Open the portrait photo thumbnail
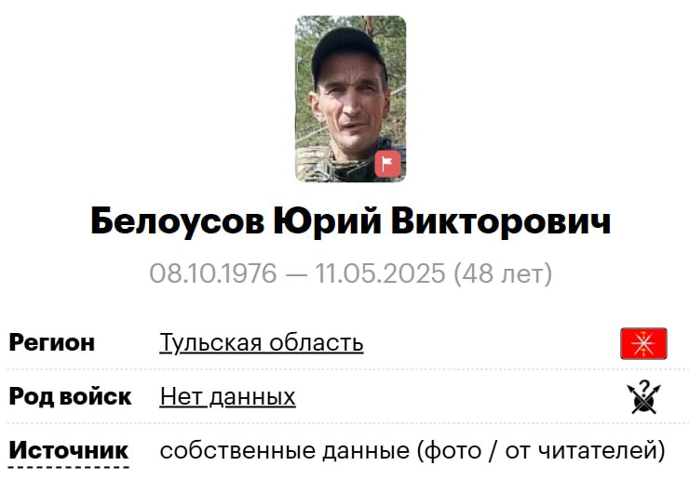Screen dimensions: 689x479 tap(351, 99)
